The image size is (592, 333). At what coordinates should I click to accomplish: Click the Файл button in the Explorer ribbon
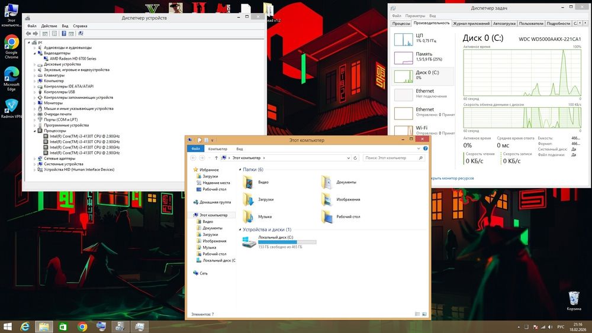pyautogui.click(x=195, y=149)
